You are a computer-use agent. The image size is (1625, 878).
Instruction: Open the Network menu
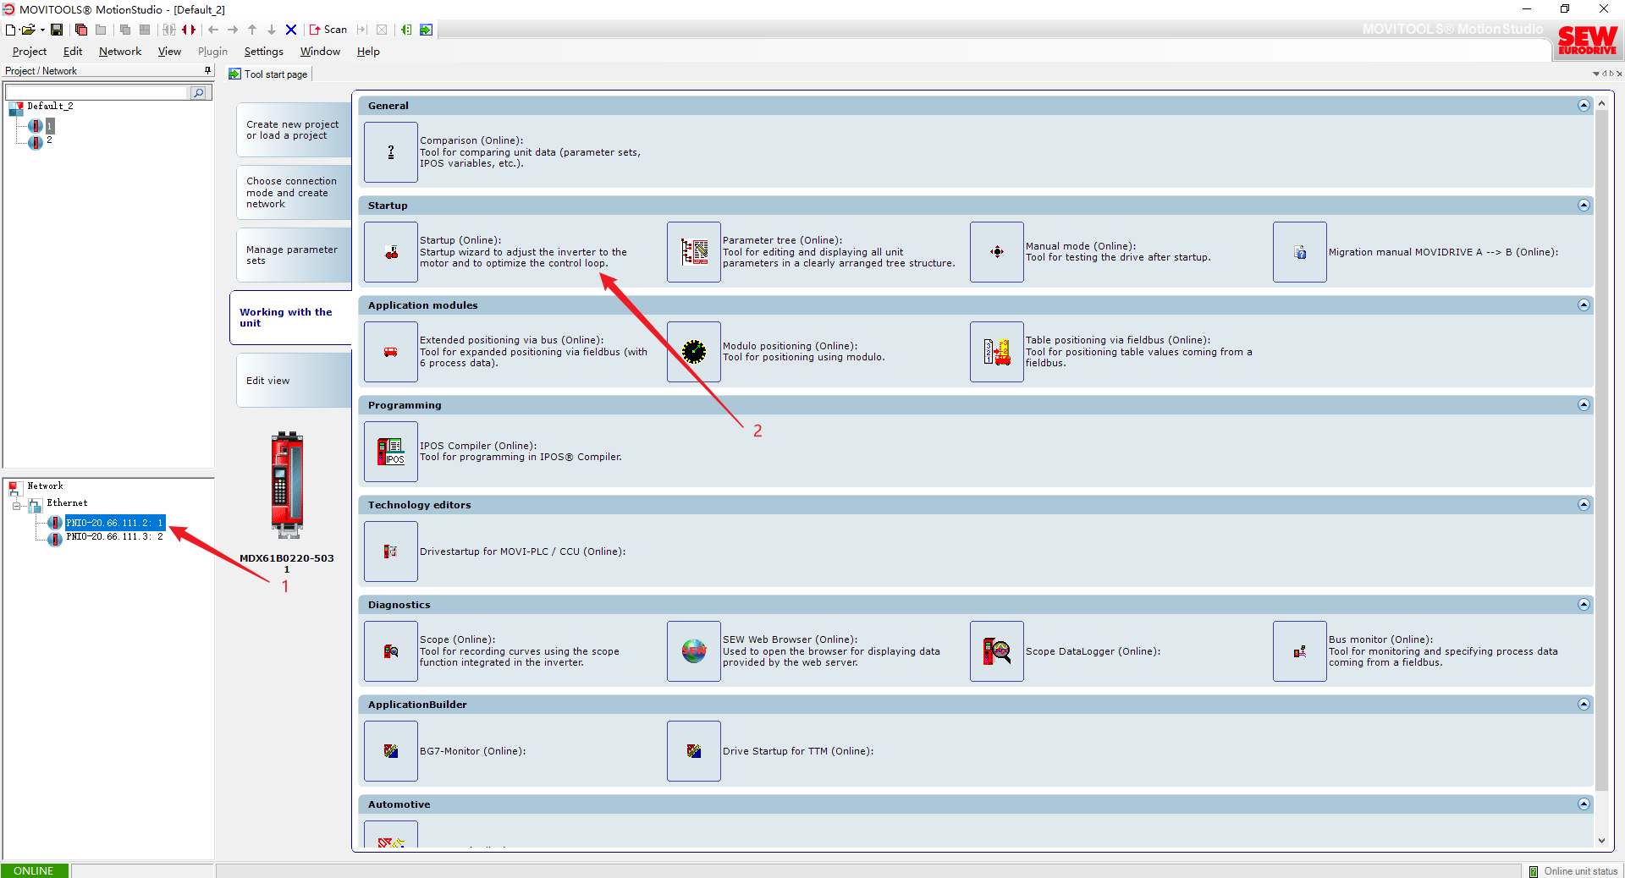[120, 52]
